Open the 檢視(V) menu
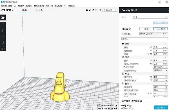 coord(21,6)
